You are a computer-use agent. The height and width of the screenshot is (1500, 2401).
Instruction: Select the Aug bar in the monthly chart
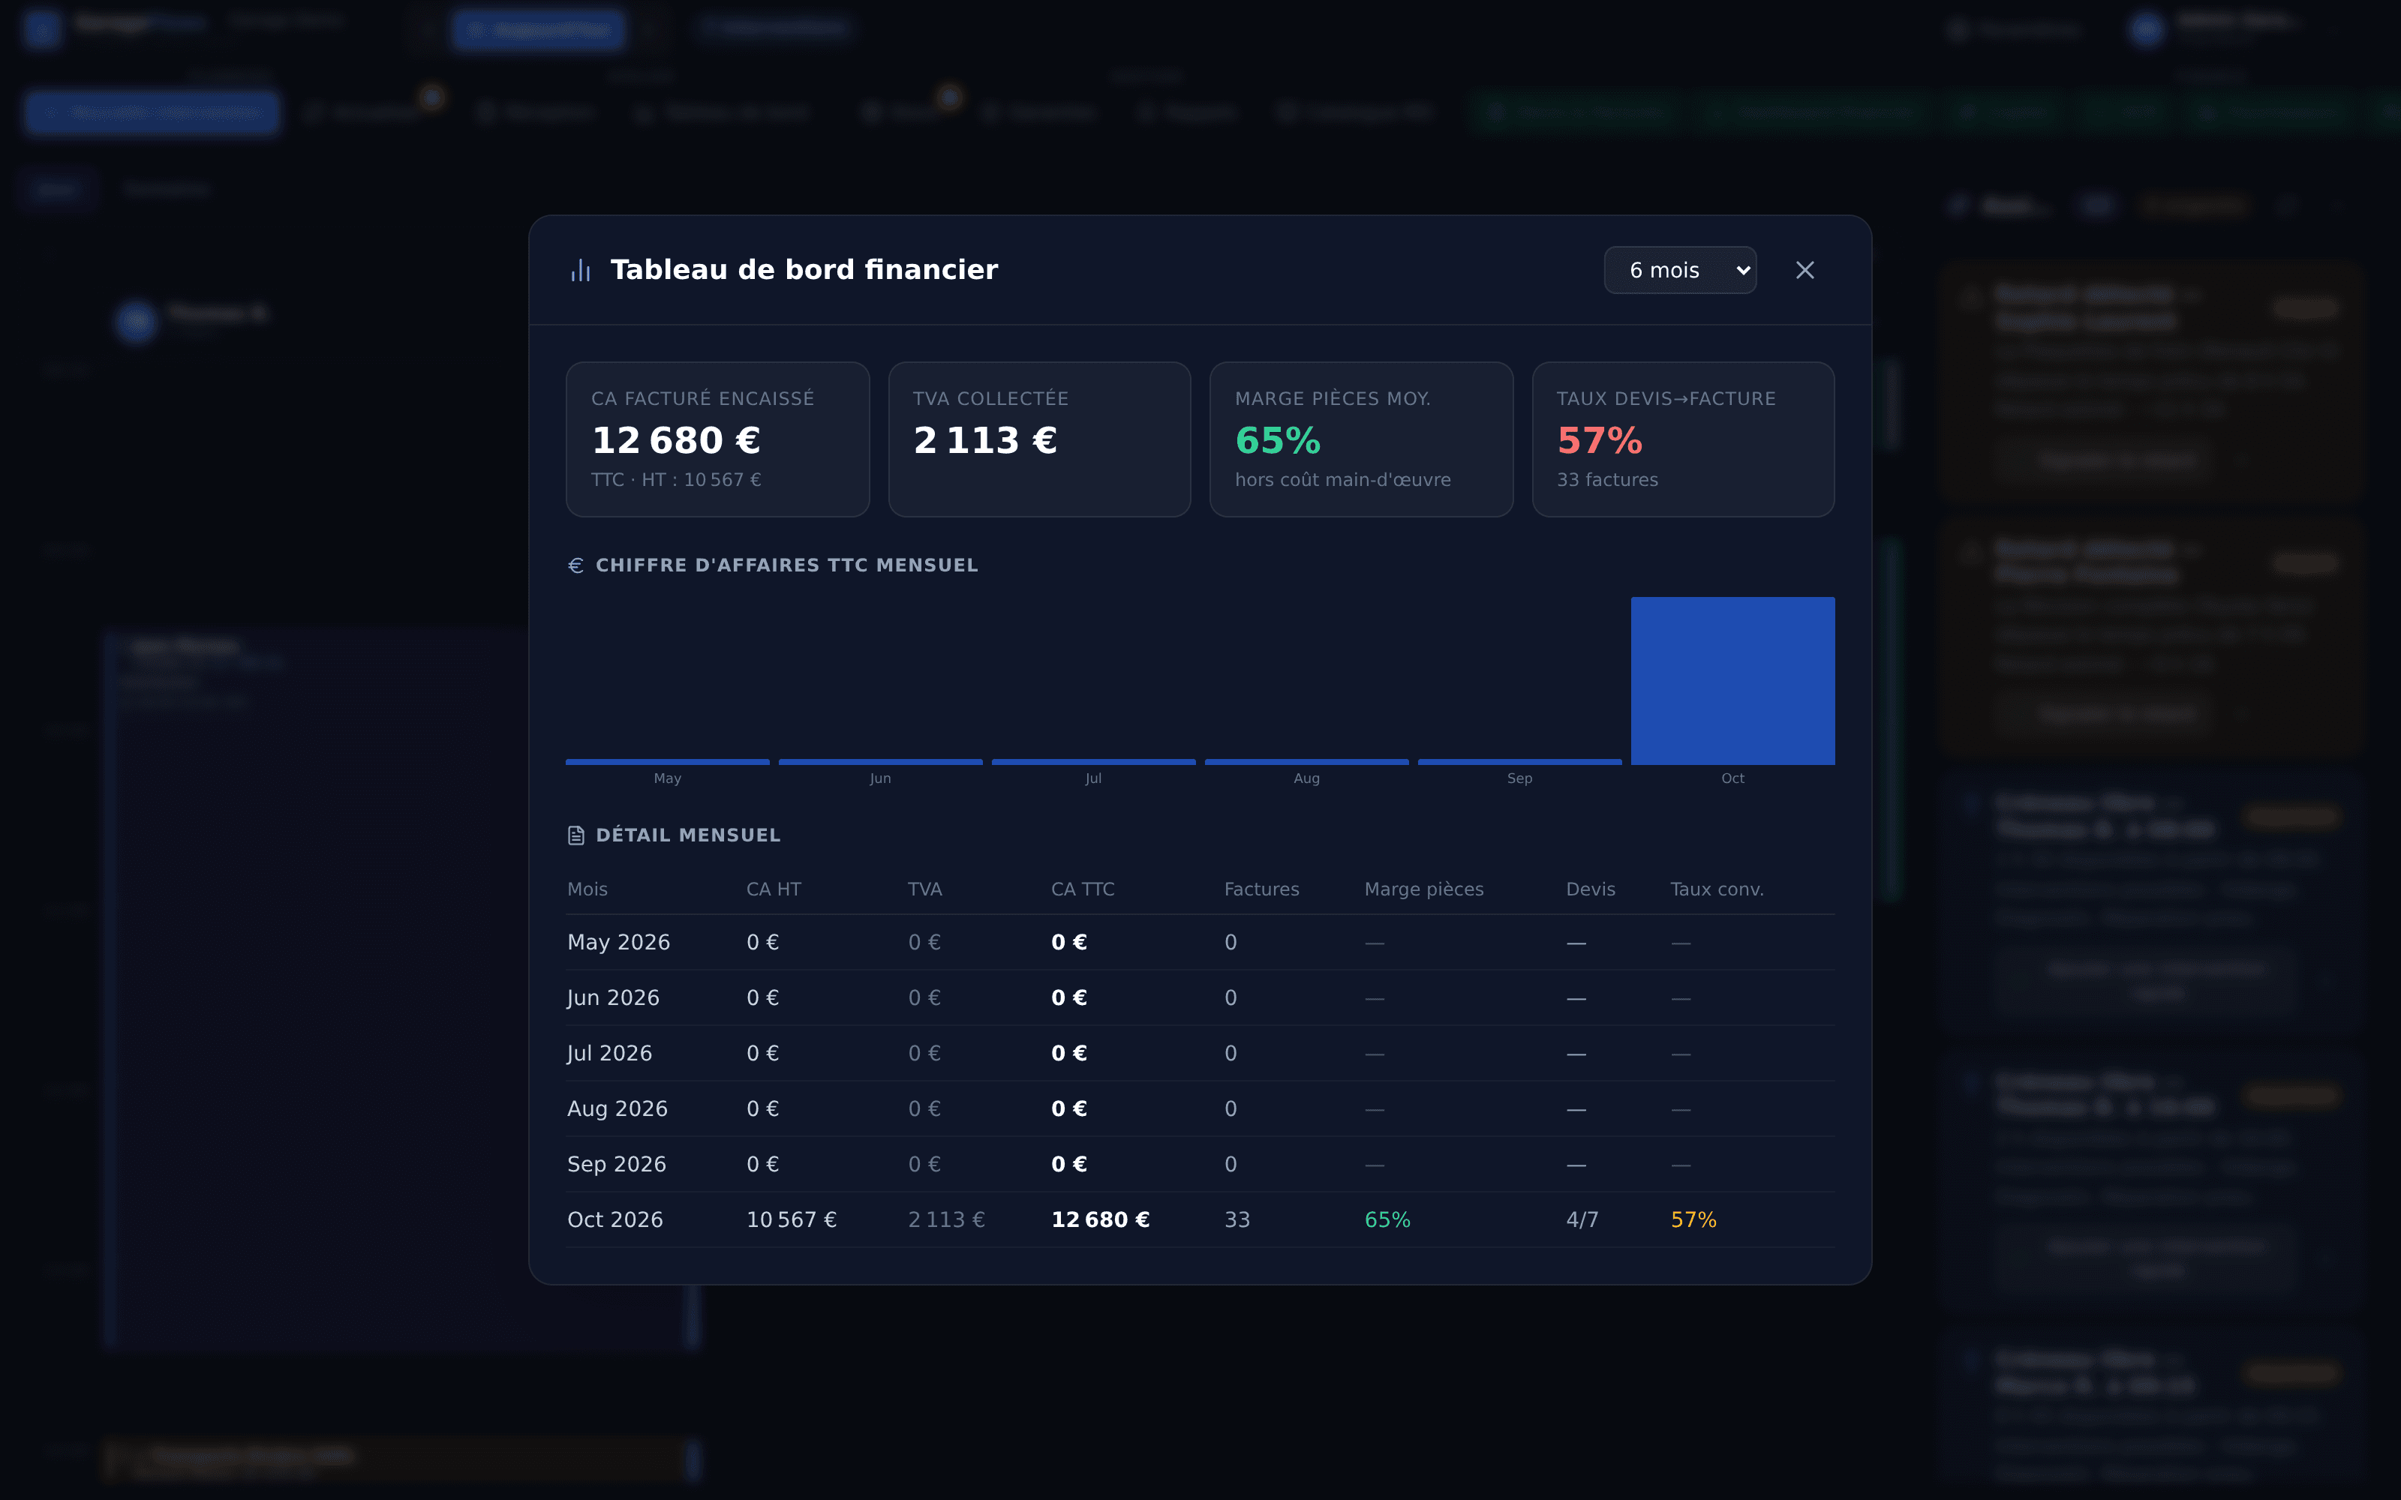[x=1306, y=762]
